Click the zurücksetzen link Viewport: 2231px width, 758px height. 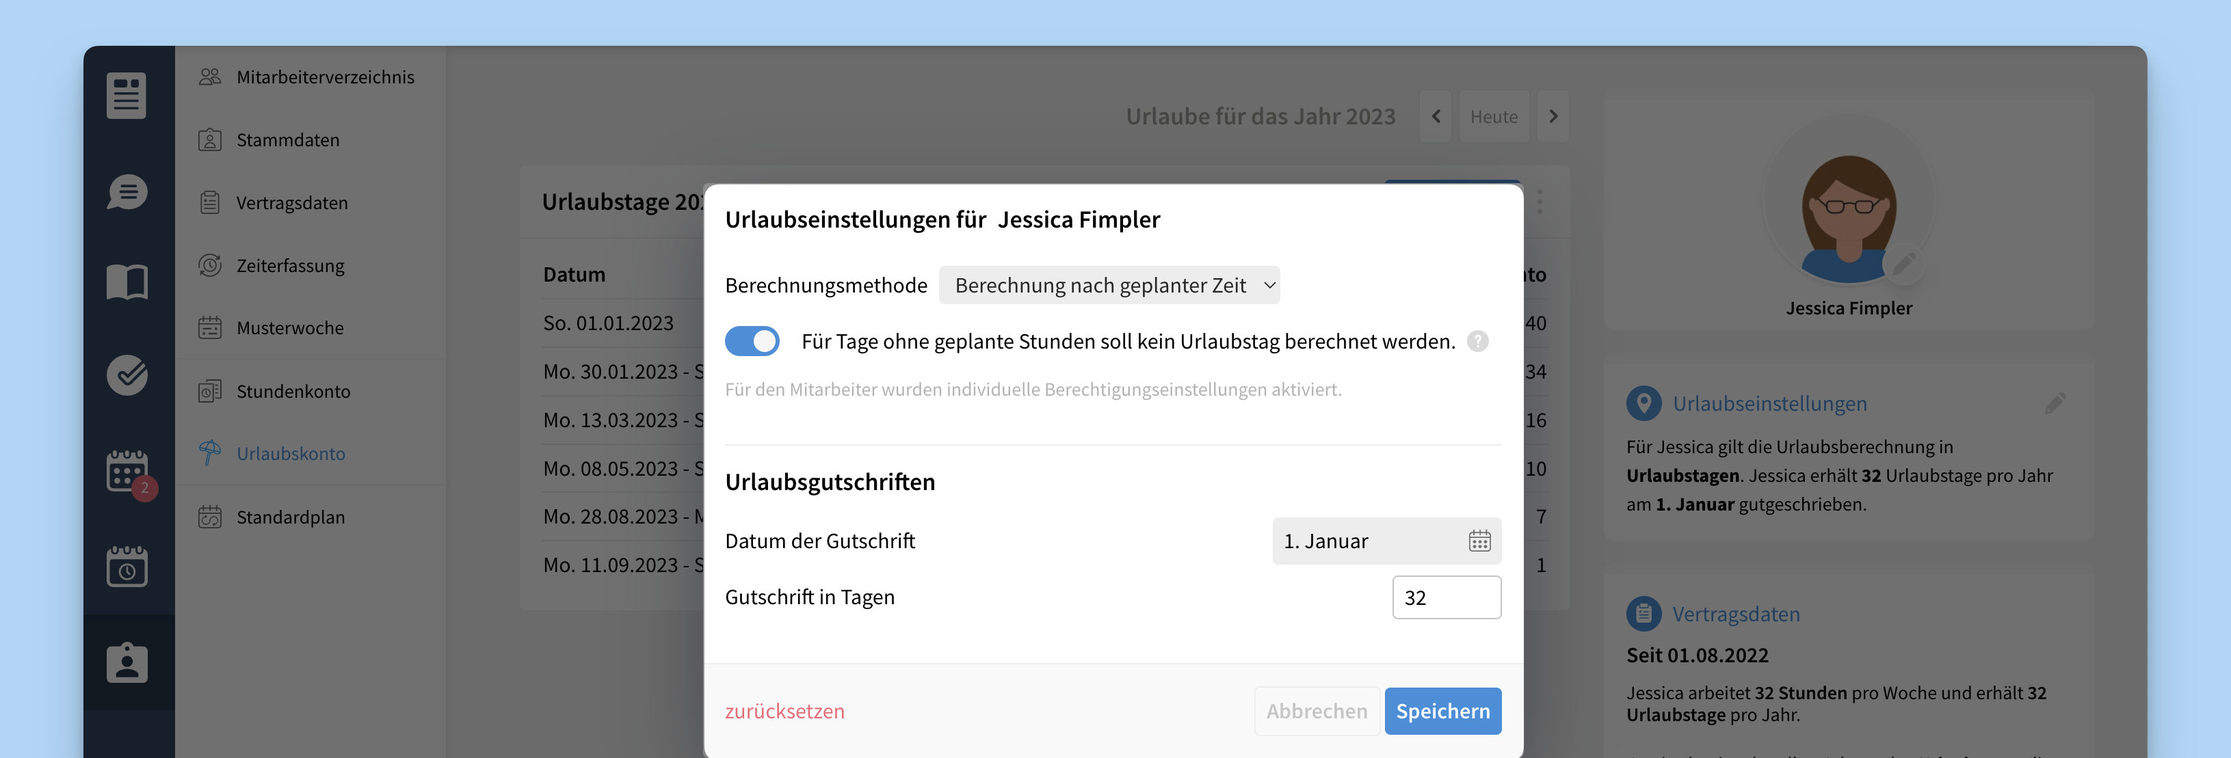tap(784, 712)
